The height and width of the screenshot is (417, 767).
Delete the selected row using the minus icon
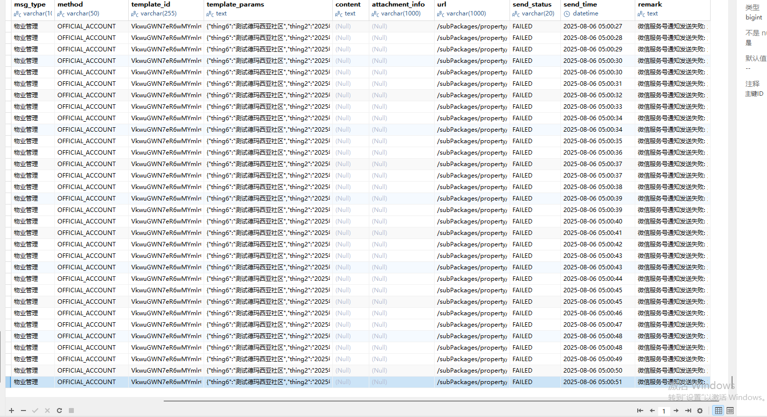click(x=23, y=411)
